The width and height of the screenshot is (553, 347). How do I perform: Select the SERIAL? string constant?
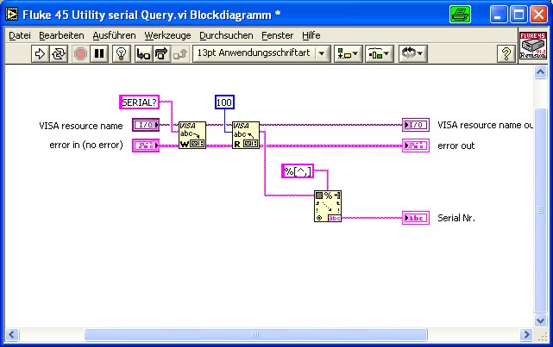point(139,102)
